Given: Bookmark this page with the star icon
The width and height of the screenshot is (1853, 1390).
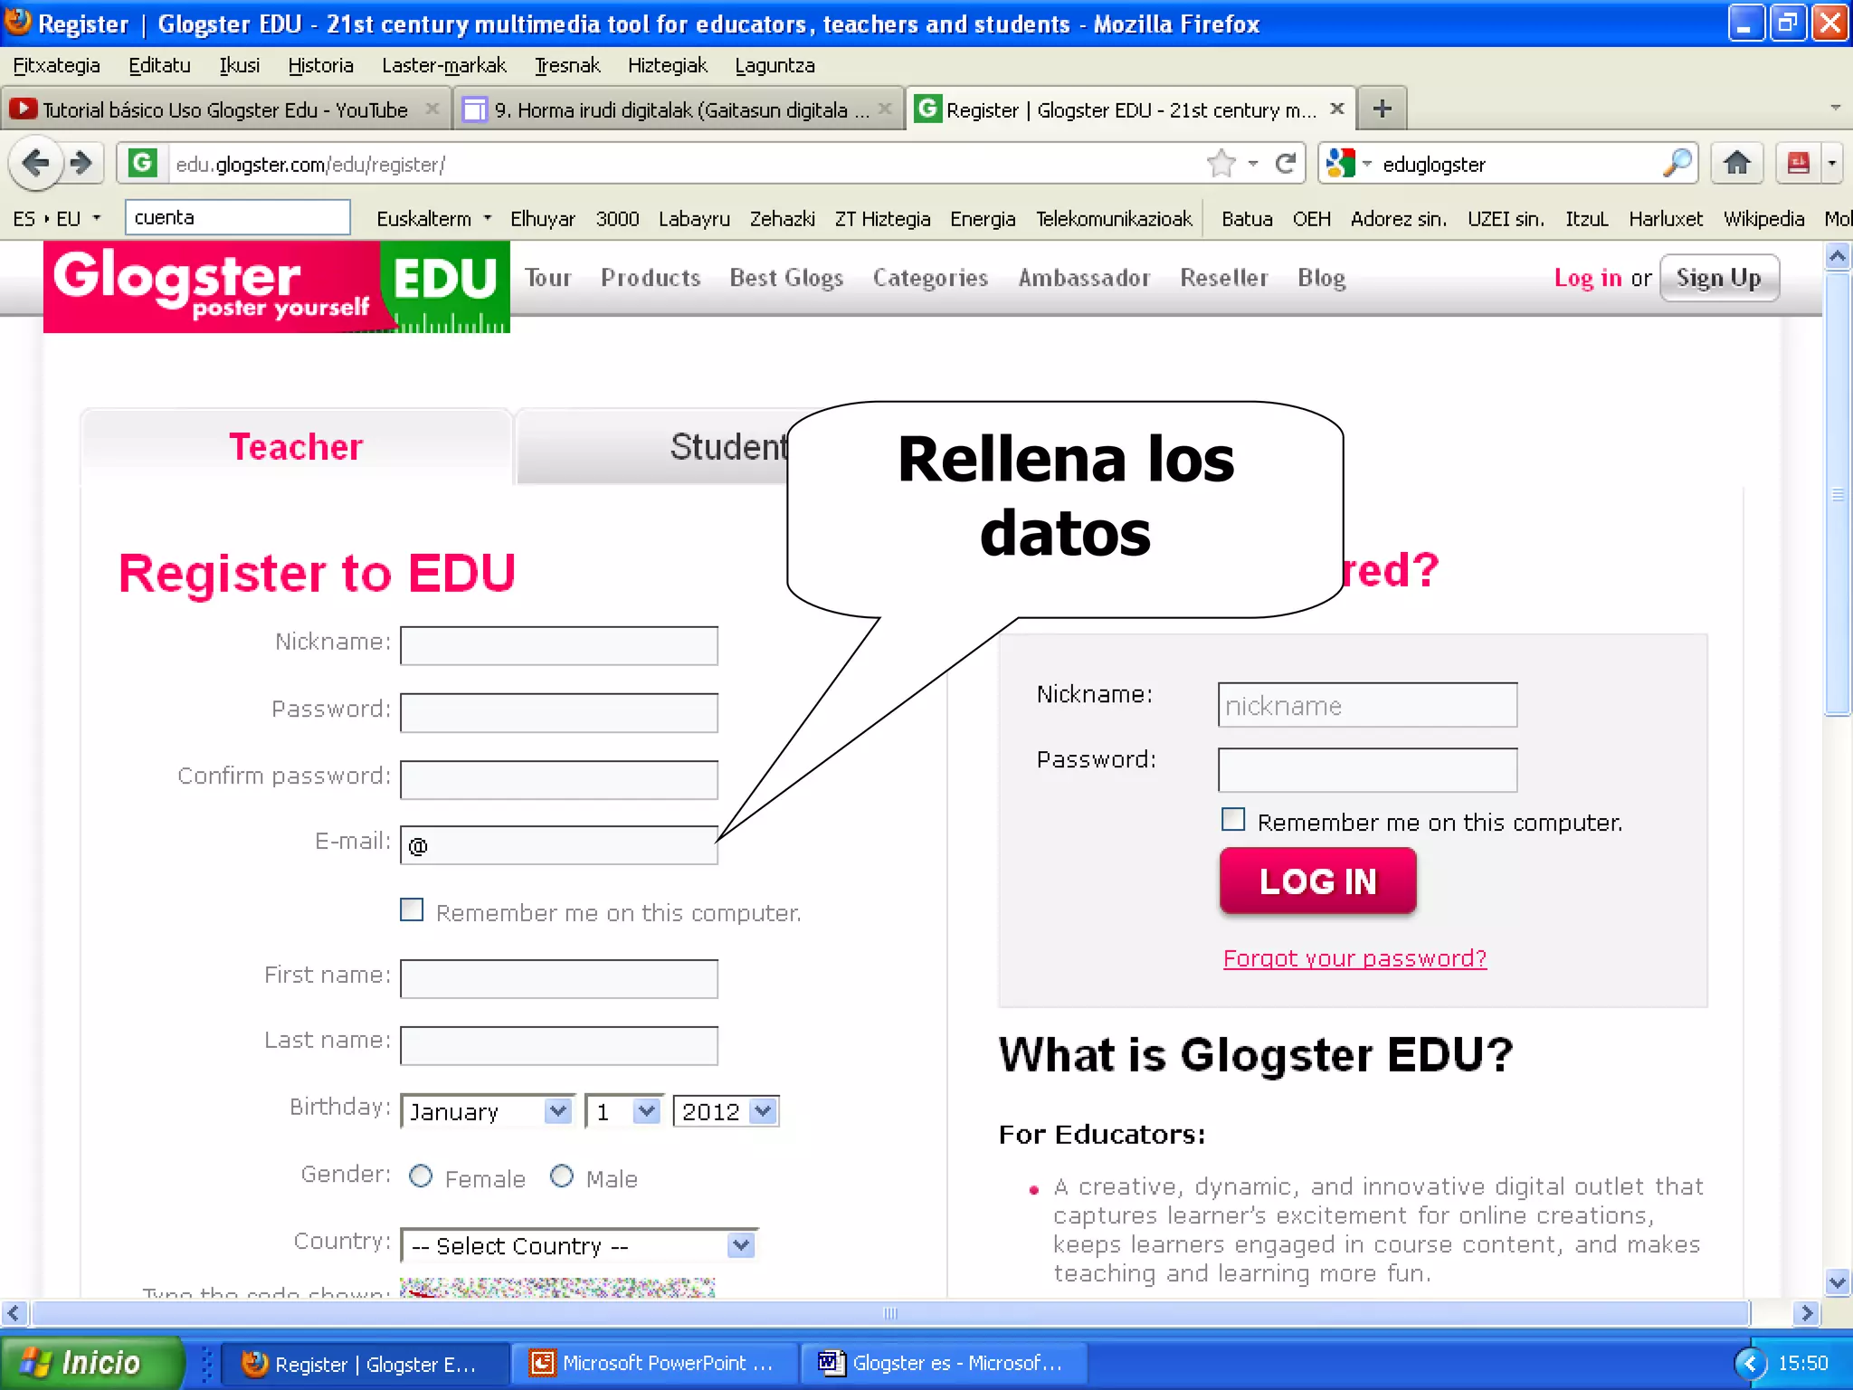Looking at the screenshot, I should [1221, 163].
